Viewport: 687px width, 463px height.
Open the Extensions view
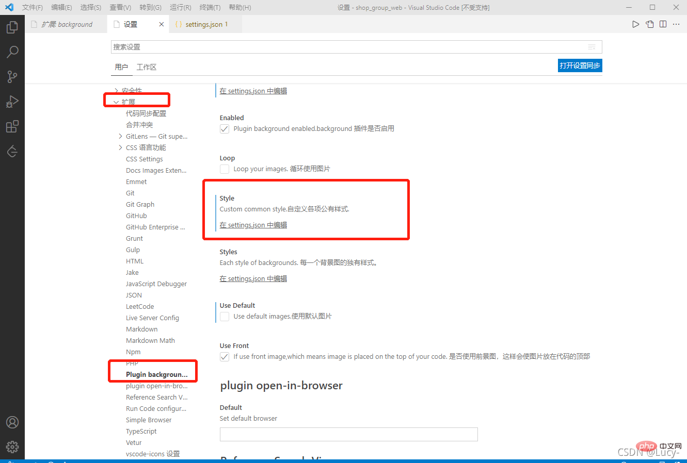click(x=12, y=126)
